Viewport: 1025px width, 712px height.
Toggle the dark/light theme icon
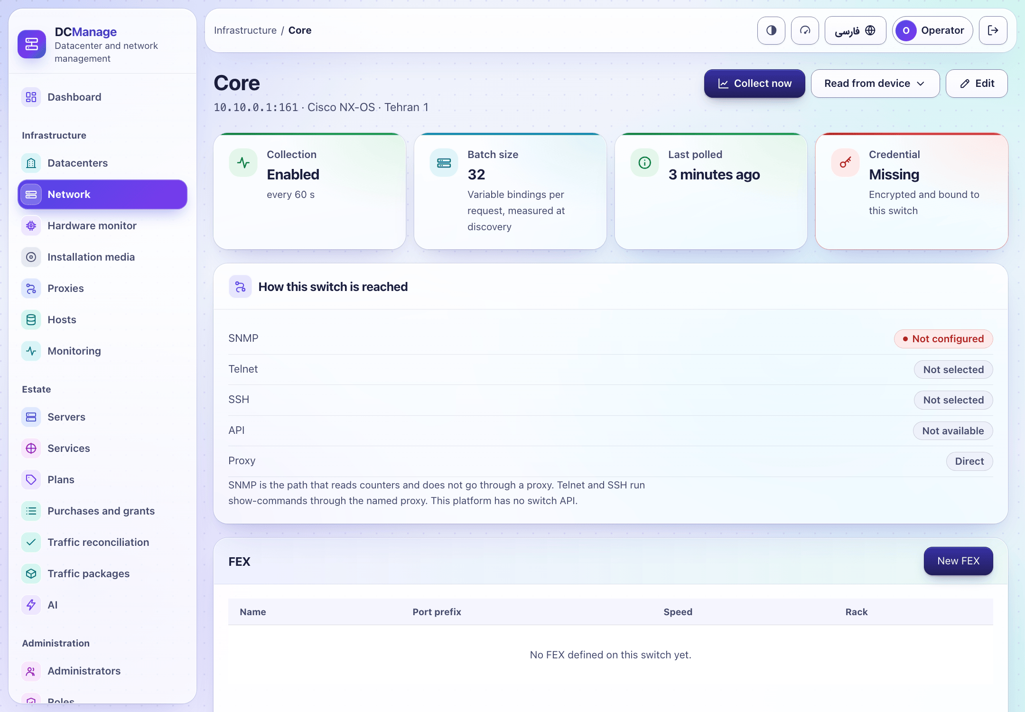[x=771, y=30]
